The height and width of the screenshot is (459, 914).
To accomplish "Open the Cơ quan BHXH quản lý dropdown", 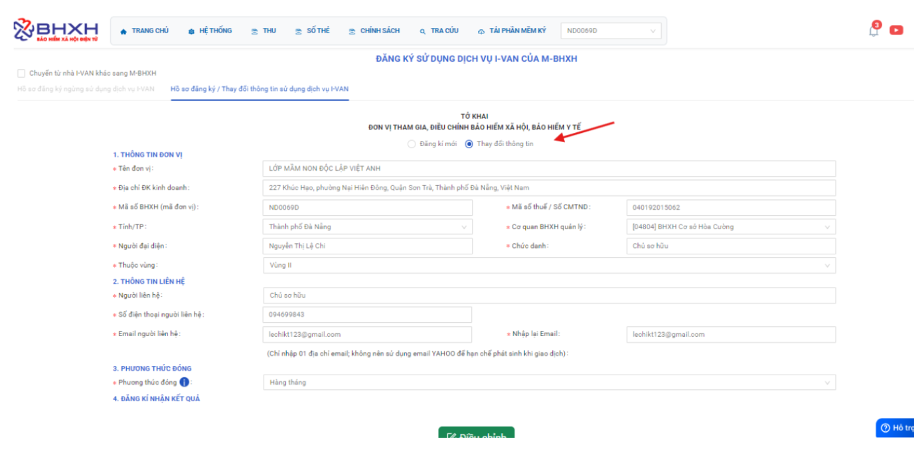I will pos(730,227).
